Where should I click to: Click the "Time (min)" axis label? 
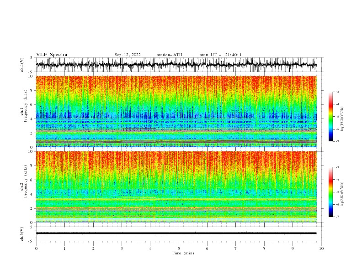(x=183, y=253)
